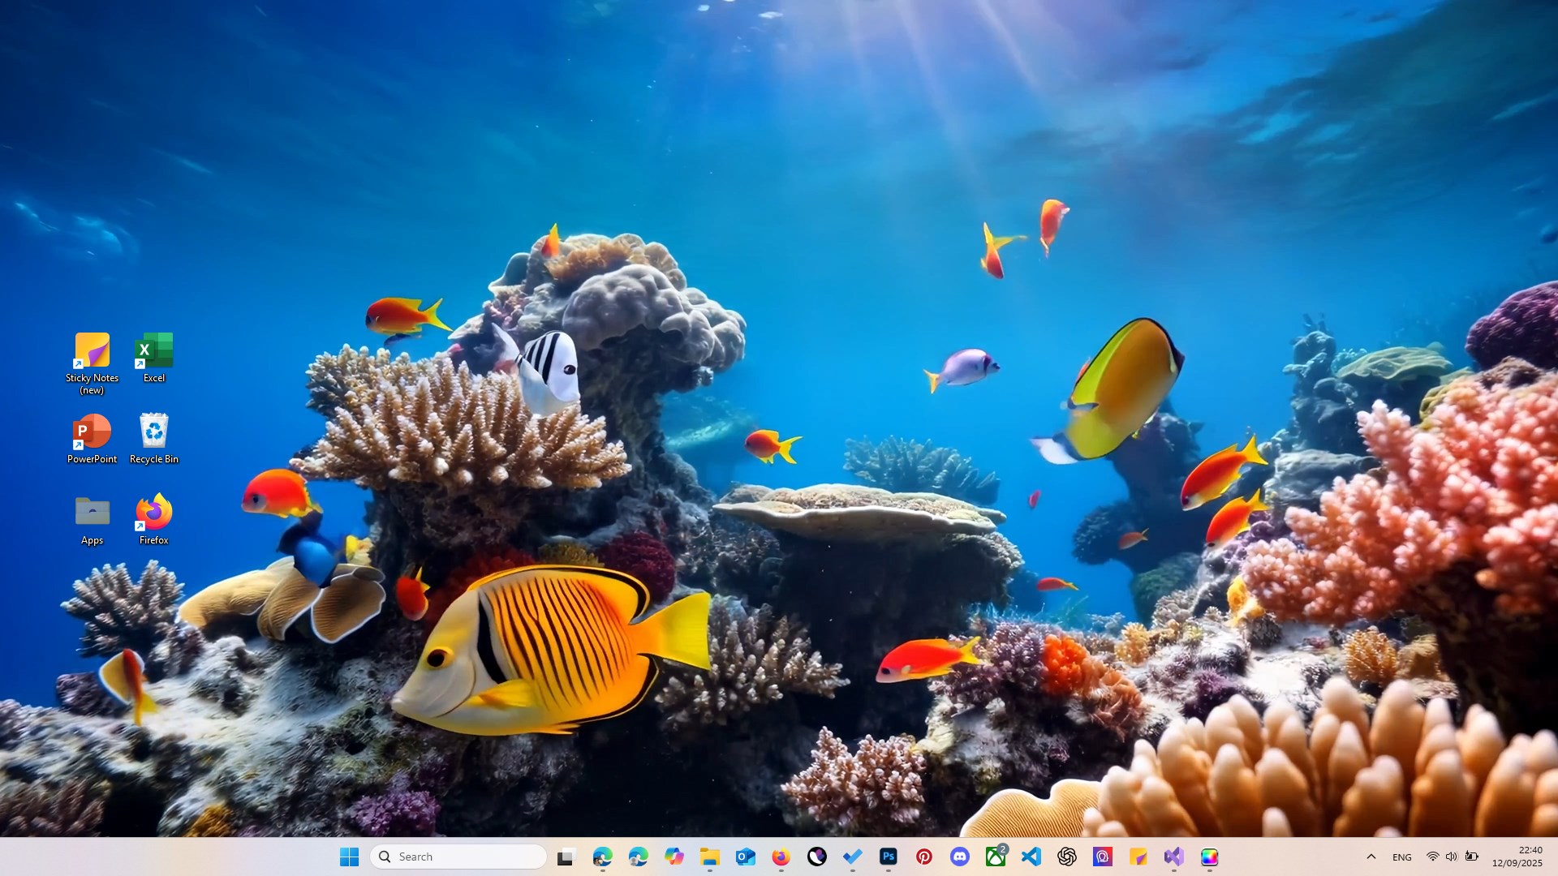Launch Microsoft Copilot from the taskbar
Image resolution: width=1558 pixels, height=876 pixels.
point(674,857)
